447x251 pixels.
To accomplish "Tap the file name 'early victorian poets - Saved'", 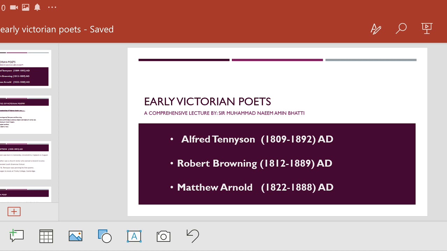I will click(x=57, y=29).
